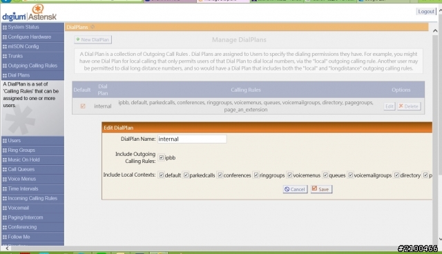Screen dimensions: 442x254
Task: Click red X icon on Delete button
Action: [401, 106]
